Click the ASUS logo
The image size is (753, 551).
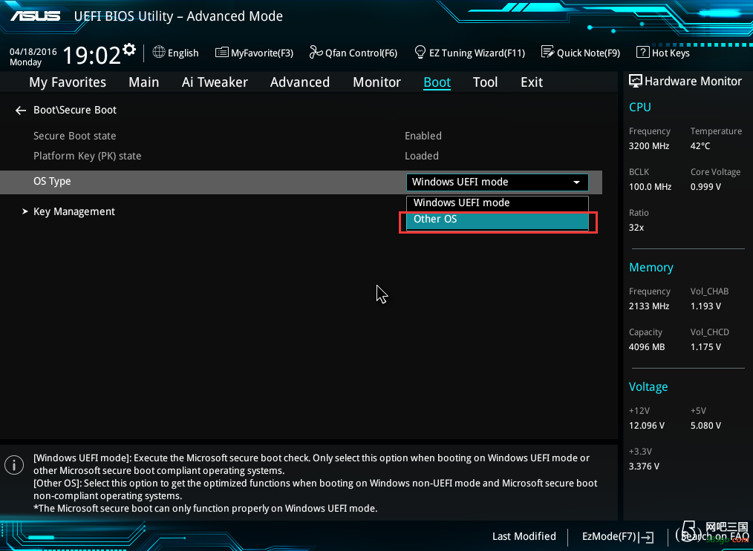point(36,16)
